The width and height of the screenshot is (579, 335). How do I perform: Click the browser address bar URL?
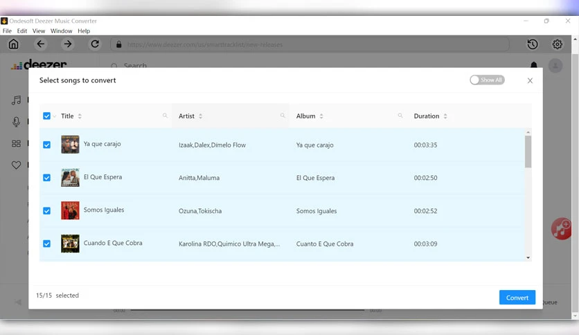(x=205, y=44)
